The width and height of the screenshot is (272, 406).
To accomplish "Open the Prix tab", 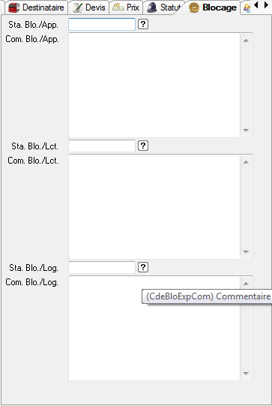I will [126, 8].
